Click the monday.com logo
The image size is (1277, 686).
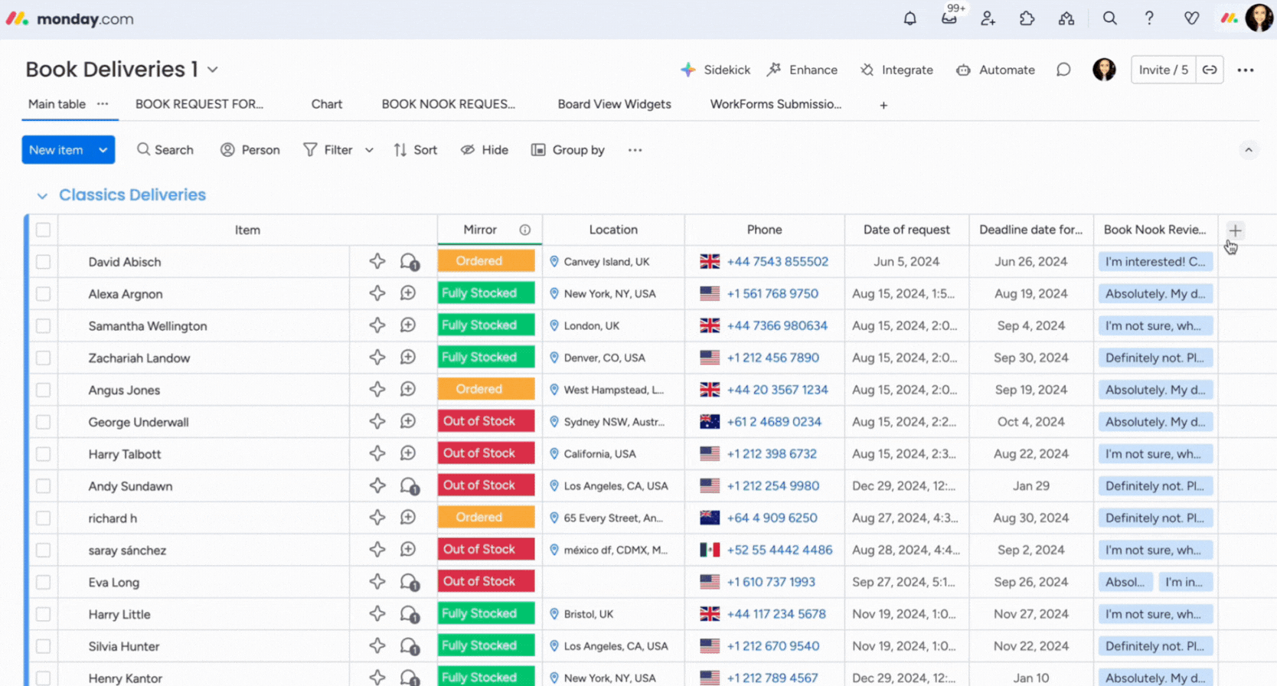[70, 18]
